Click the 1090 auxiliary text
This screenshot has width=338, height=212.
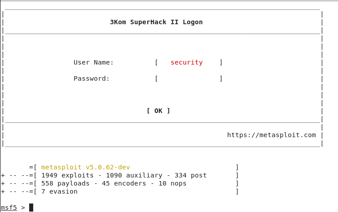[134, 175]
